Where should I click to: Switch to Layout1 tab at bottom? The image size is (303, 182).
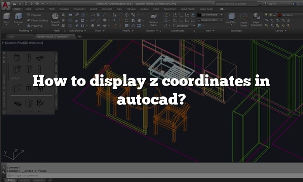[24, 180]
